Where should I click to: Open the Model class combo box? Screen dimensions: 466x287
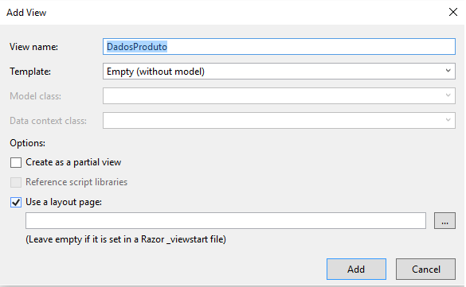(x=279, y=95)
